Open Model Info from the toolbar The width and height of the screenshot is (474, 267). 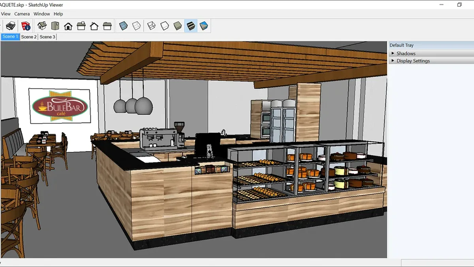click(26, 26)
